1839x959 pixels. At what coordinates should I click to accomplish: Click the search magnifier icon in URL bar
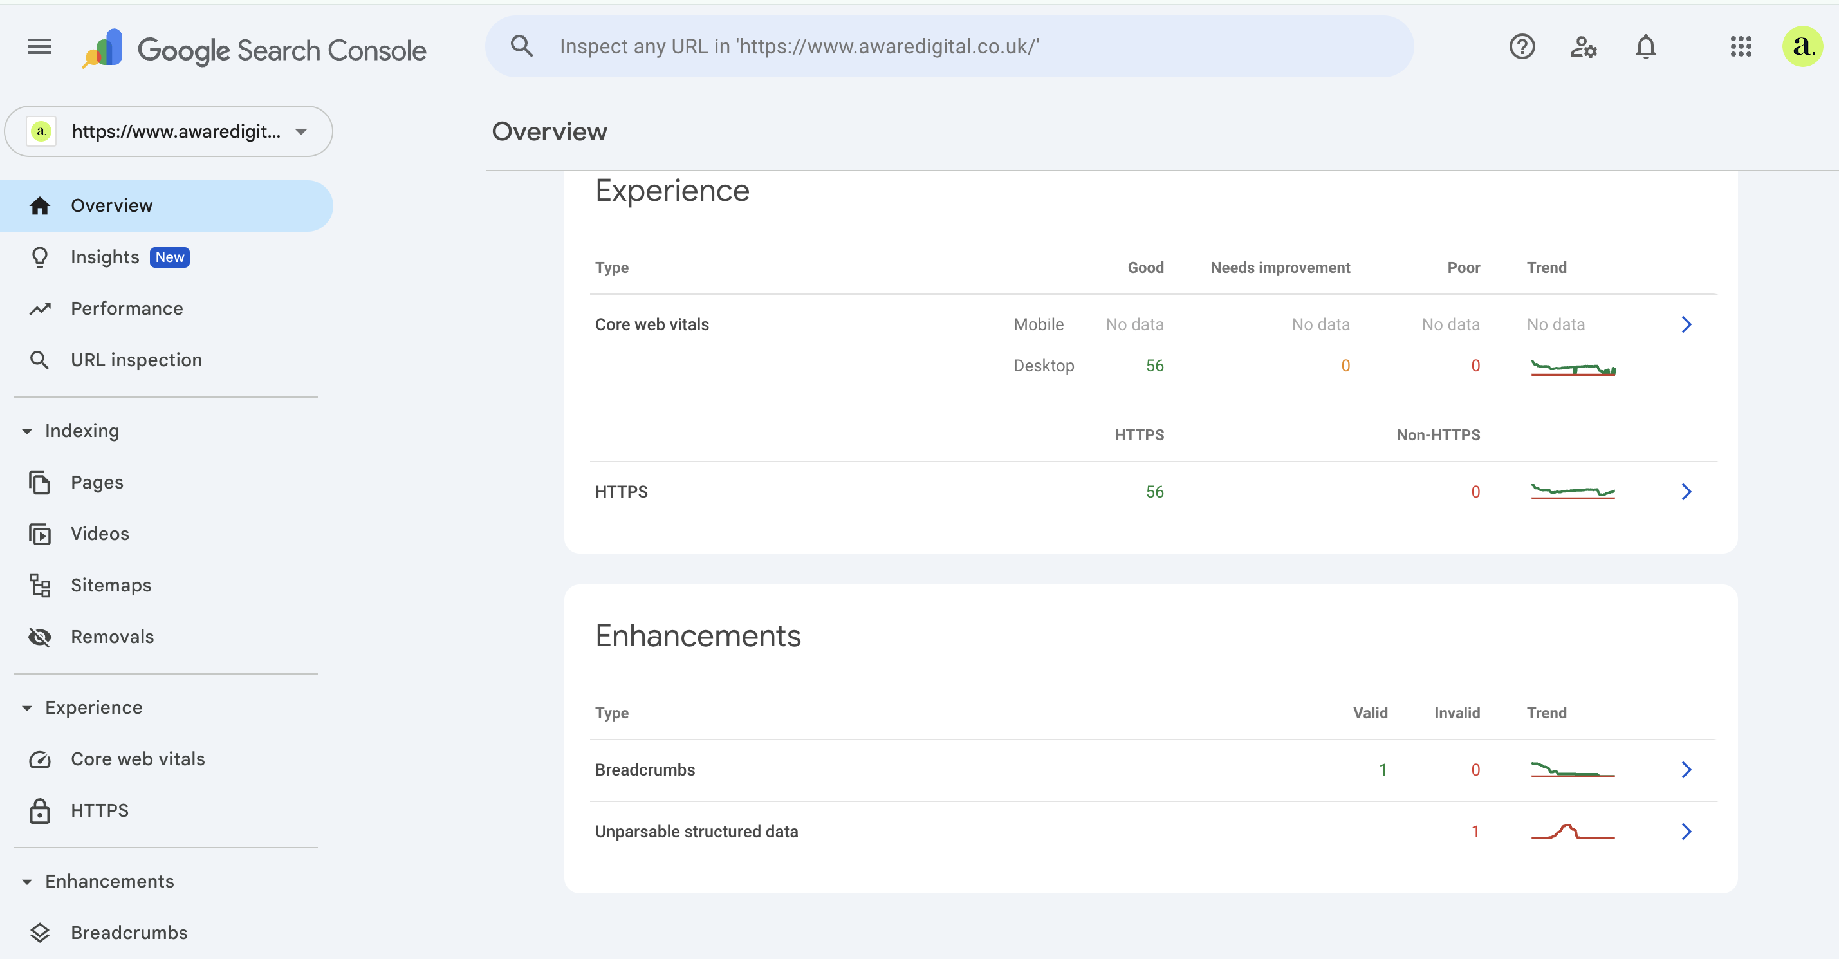tap(522, 46)
